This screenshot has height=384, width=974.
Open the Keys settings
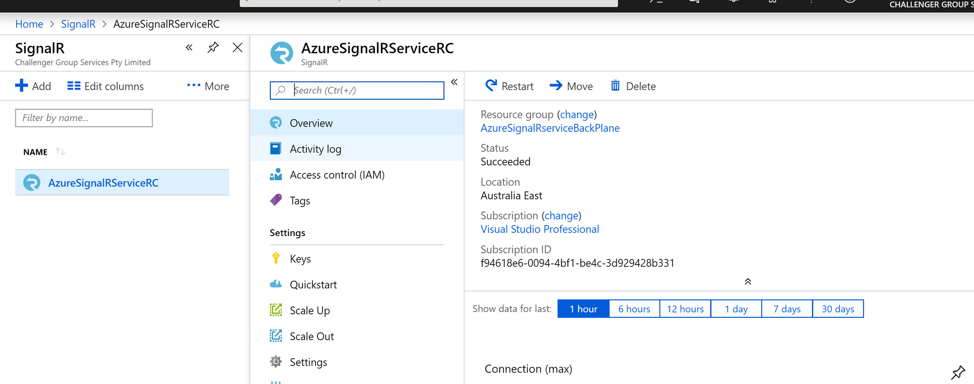pyautogui.click(x=357, y=258)
